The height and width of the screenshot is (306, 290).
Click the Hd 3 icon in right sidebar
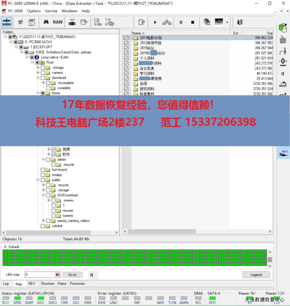283,153
